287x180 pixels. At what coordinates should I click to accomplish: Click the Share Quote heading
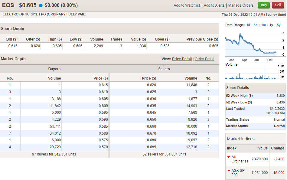coord(12,28)
